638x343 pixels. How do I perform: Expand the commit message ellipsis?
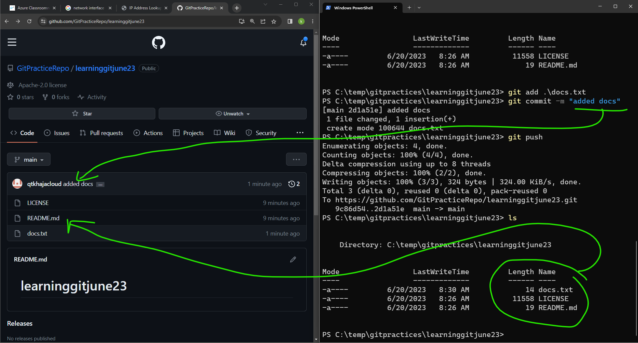tap(100, 184)
